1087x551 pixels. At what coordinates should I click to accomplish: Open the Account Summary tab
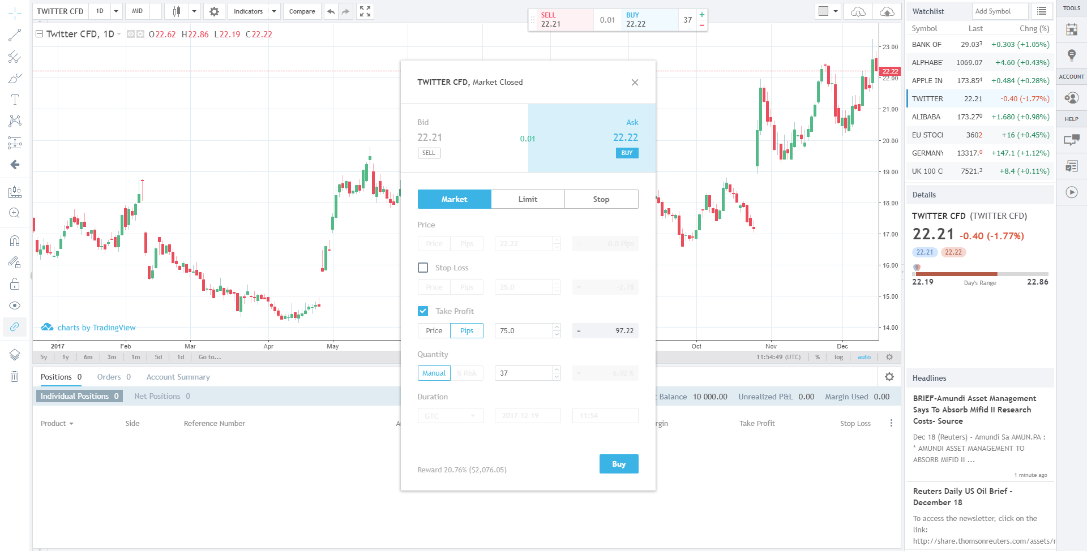tap(178, 377)
